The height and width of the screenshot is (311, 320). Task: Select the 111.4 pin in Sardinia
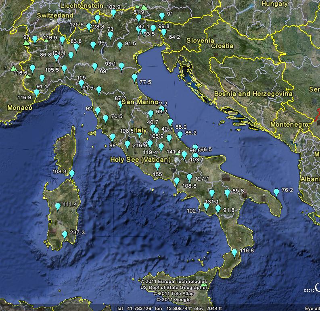[x=58, y=207]
